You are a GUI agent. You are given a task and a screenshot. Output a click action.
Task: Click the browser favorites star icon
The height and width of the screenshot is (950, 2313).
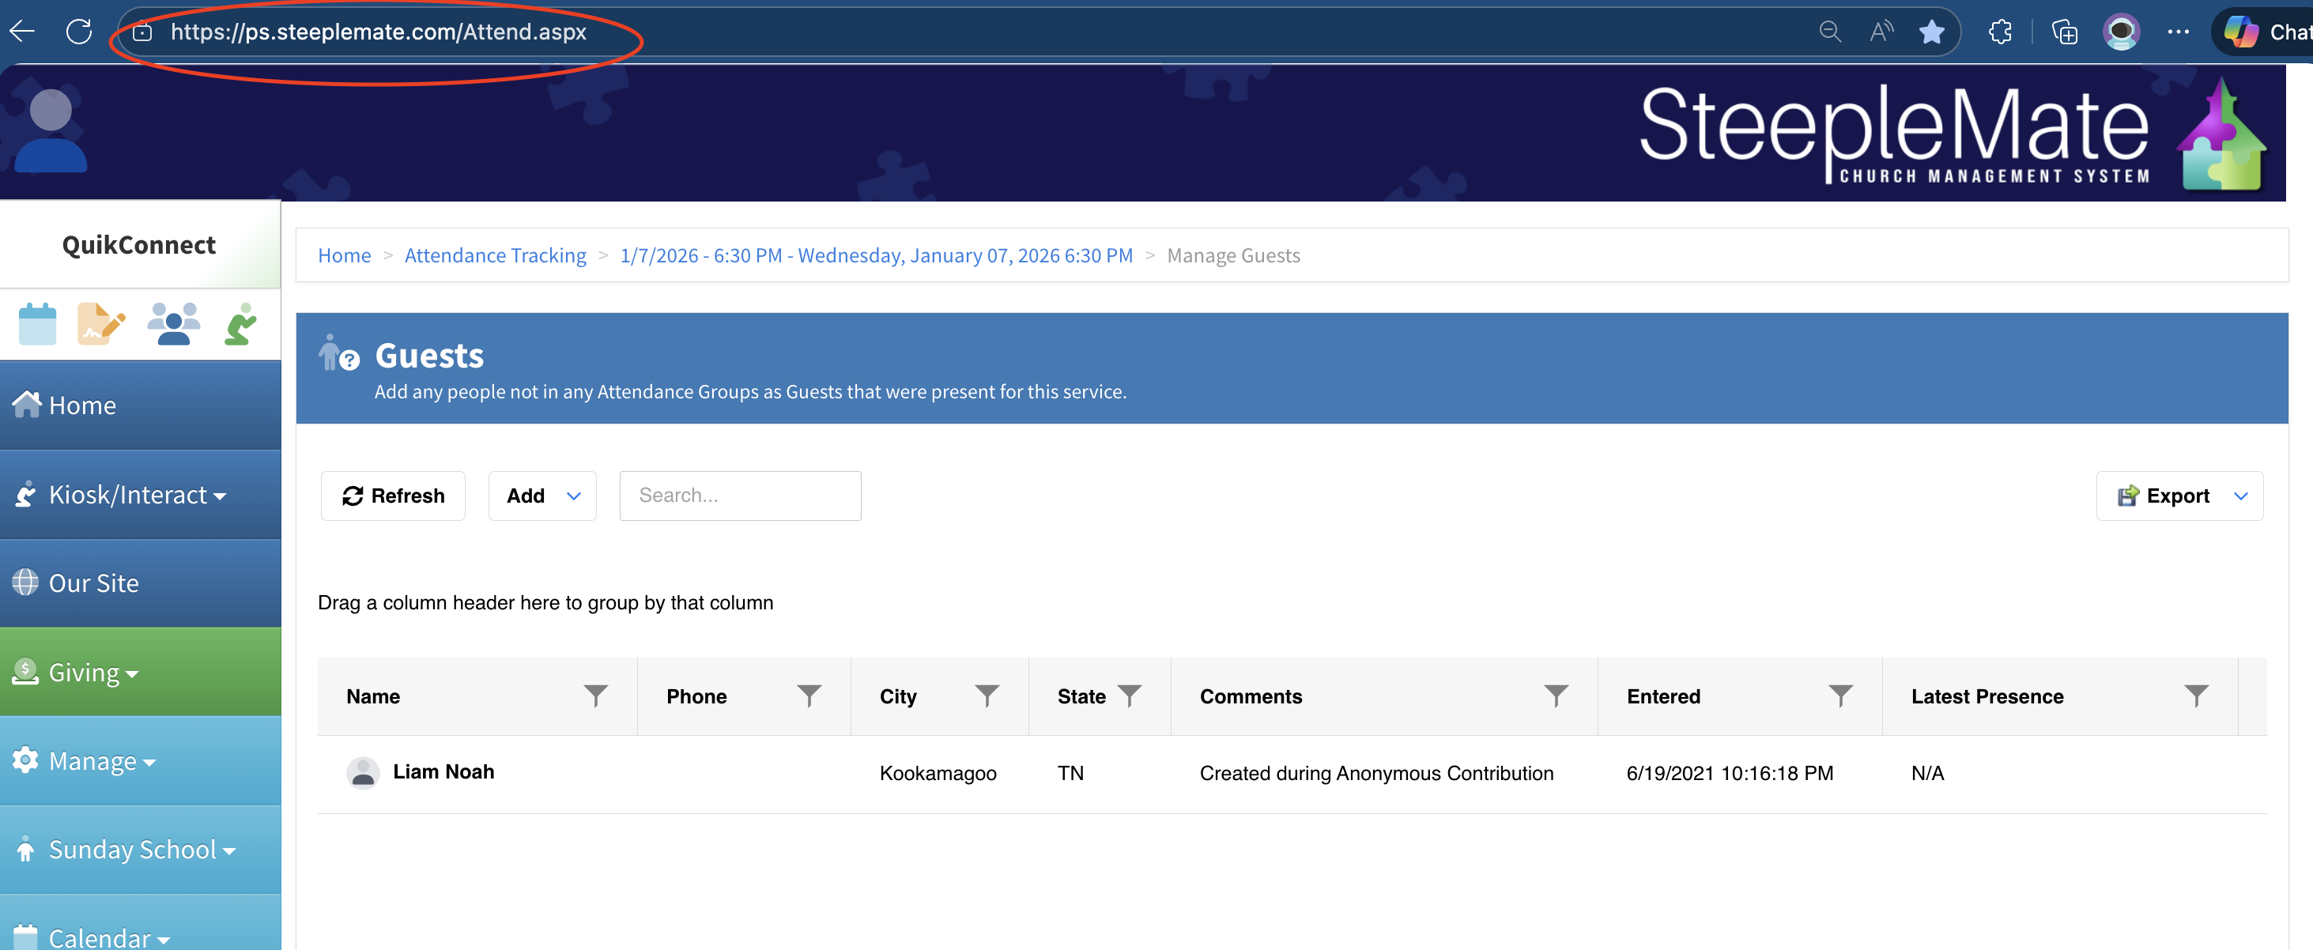point(1931,32)
